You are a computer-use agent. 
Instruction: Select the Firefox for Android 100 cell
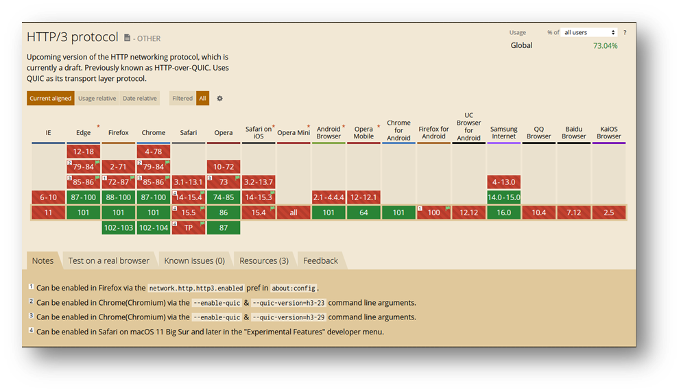coord(433,212)
